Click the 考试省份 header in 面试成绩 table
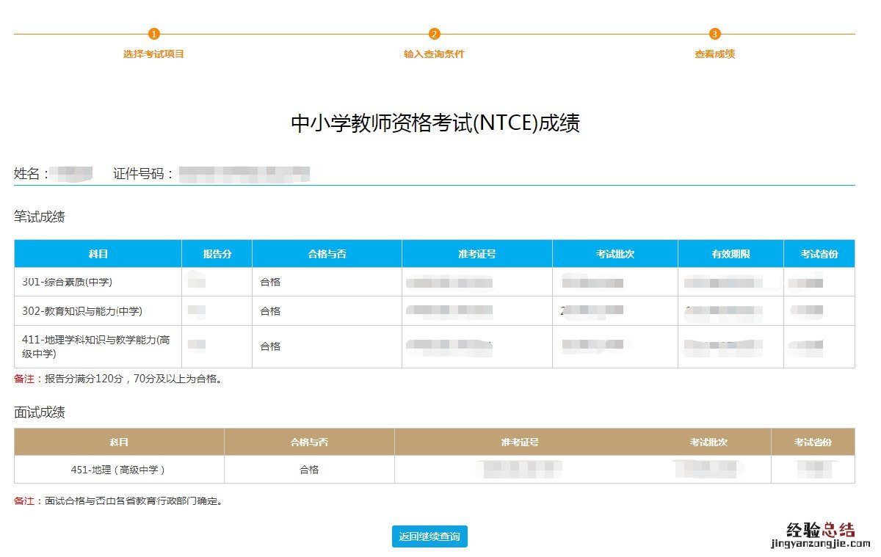This screenshot has width=881, height=557. click(813, 443)
